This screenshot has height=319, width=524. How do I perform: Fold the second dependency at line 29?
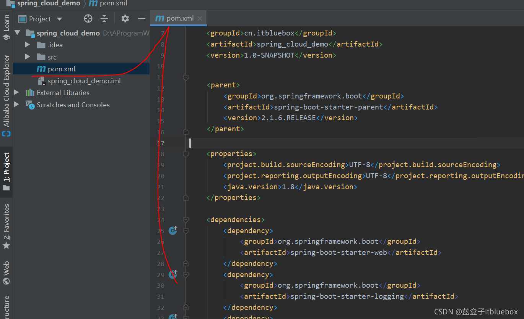click(186, 275)
